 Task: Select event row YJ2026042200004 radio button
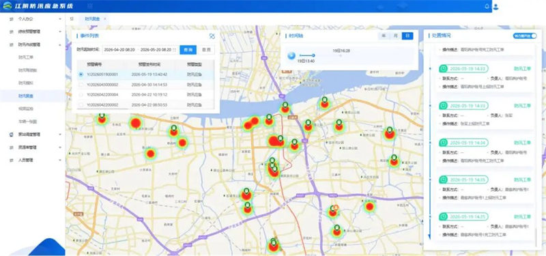point(81,94)
